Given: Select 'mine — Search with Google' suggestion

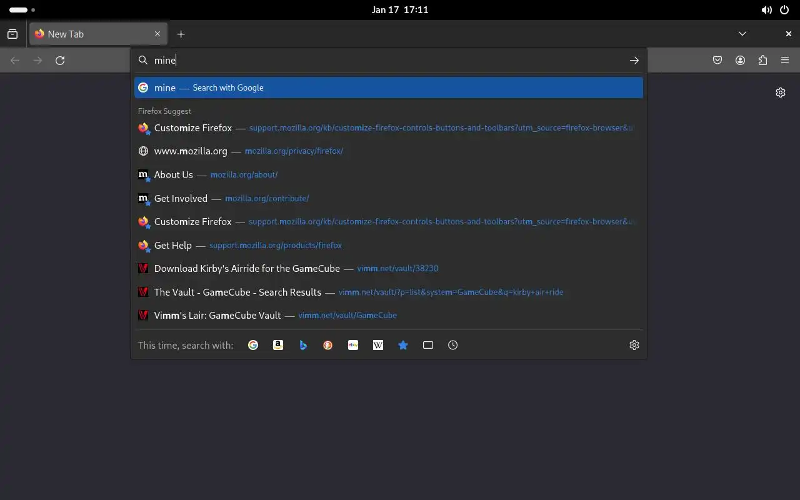Looking at the screenshot, I should [x=389, y=87].
